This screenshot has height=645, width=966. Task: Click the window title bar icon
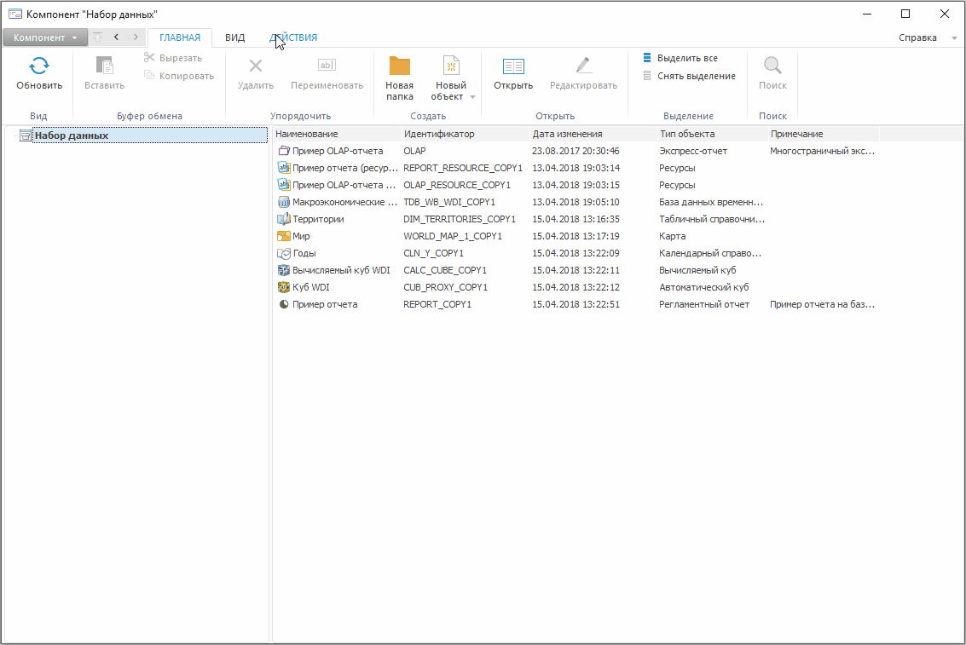(14, 14)
